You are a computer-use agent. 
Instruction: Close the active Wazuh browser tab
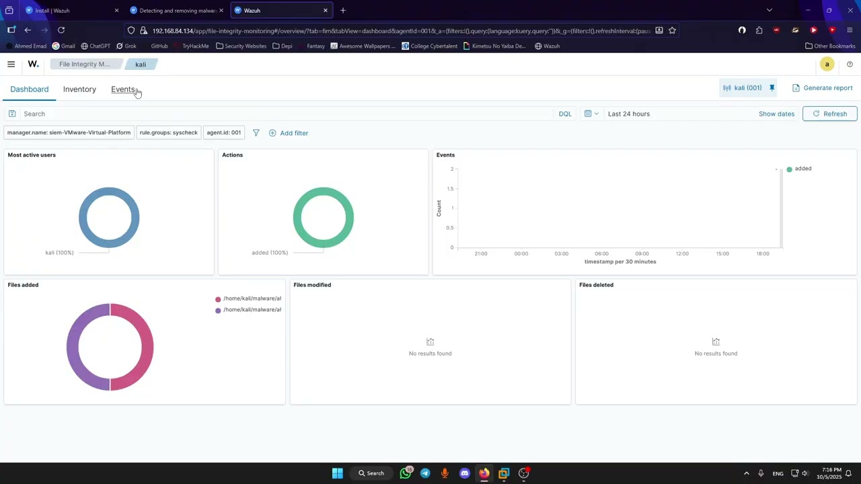326,10
